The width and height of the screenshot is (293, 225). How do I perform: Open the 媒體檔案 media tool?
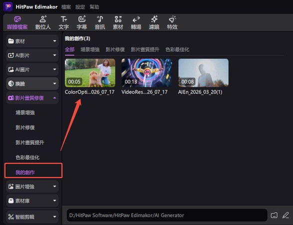(x=17, y=23)
